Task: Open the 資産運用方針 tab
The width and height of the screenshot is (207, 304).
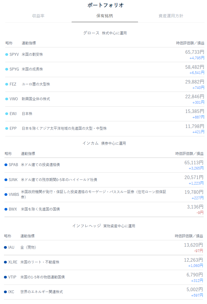Action: click(171, 16)
